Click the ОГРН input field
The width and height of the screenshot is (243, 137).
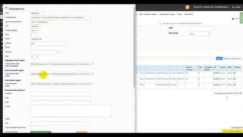(x=39, y=39)
